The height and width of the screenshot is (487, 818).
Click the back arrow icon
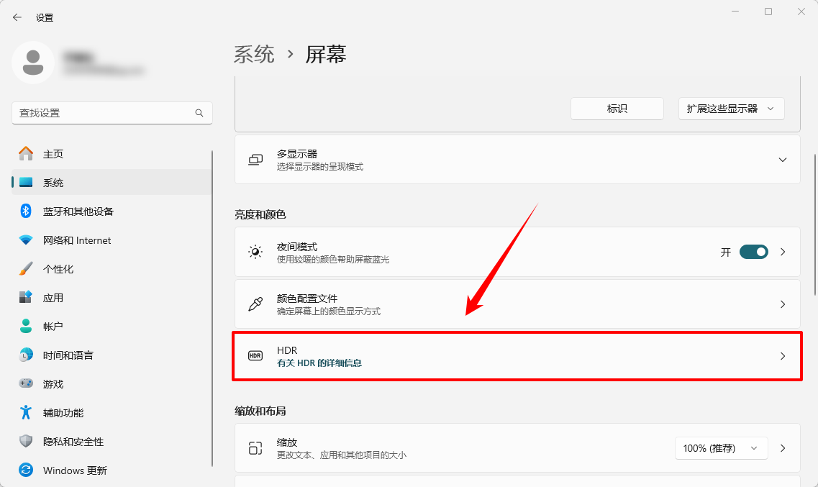17,17
